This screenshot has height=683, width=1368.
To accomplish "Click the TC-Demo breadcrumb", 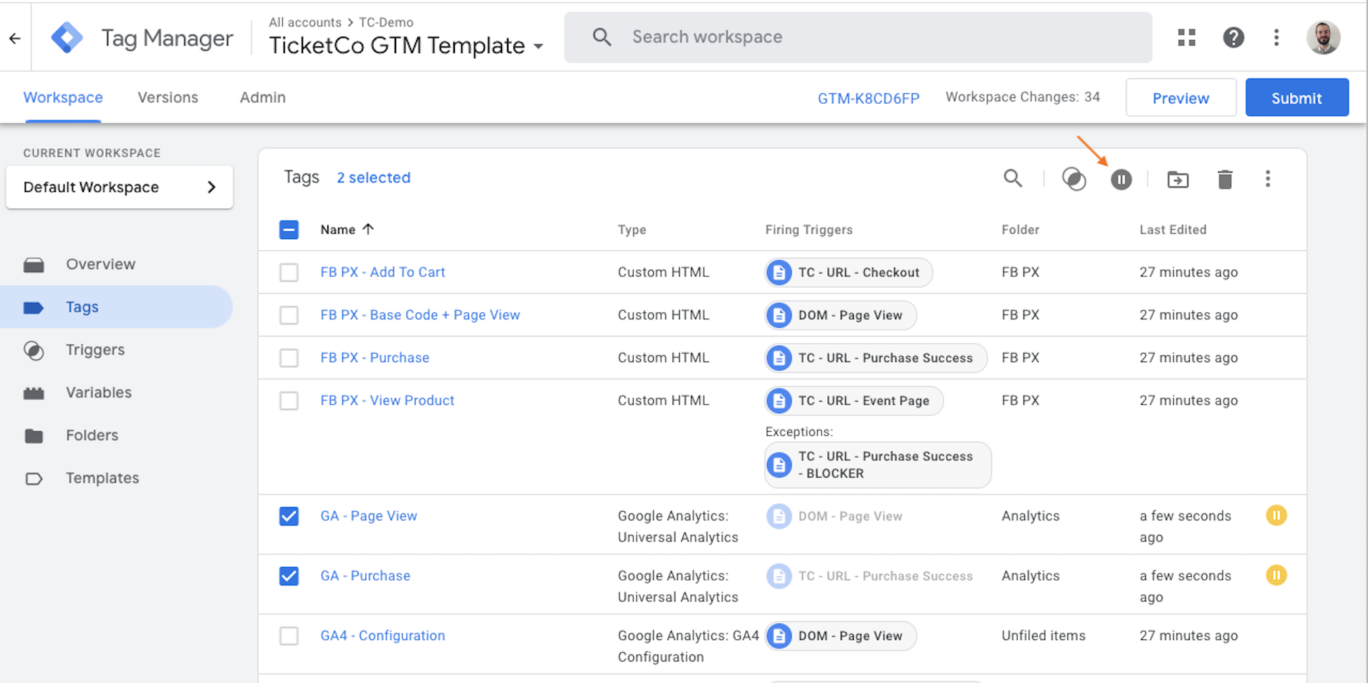I will point(386,22).
